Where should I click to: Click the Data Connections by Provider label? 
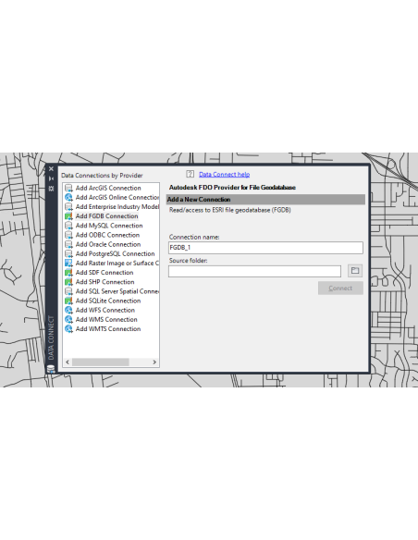point(102,176)
